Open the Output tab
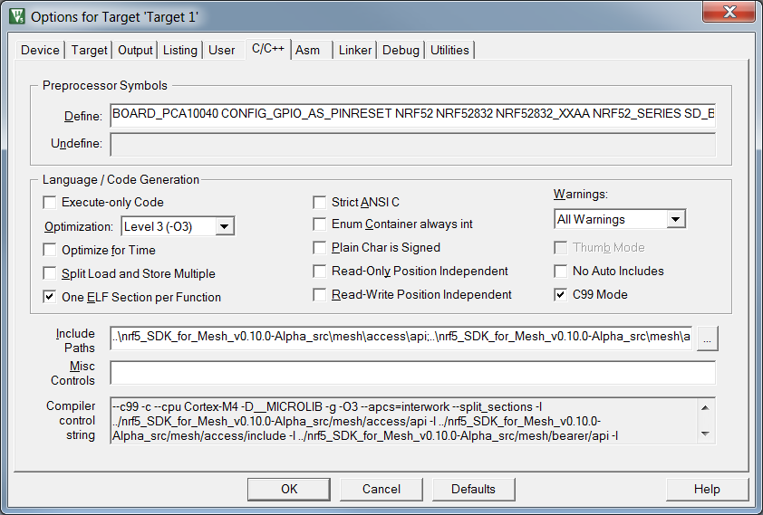The width and height of the screenshot is (763, 515). [x=135, y=50]
